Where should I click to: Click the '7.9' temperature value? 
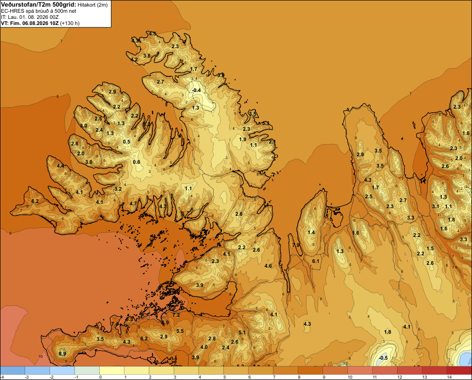(x=296, y=245)
